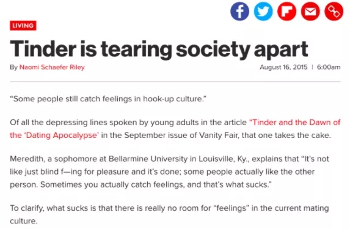Image resolution: width=350 pixels, height=229 pixels.
Task: Click the opening quote about hook-up culture
Action: coord(108,99)
